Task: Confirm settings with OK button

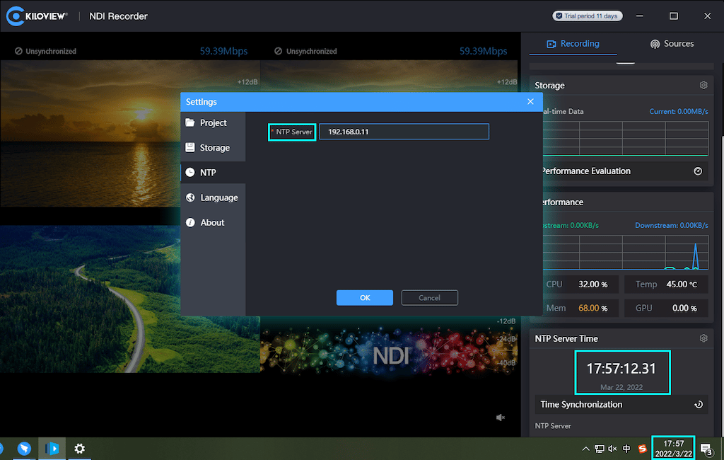Action: coord(365,298)
